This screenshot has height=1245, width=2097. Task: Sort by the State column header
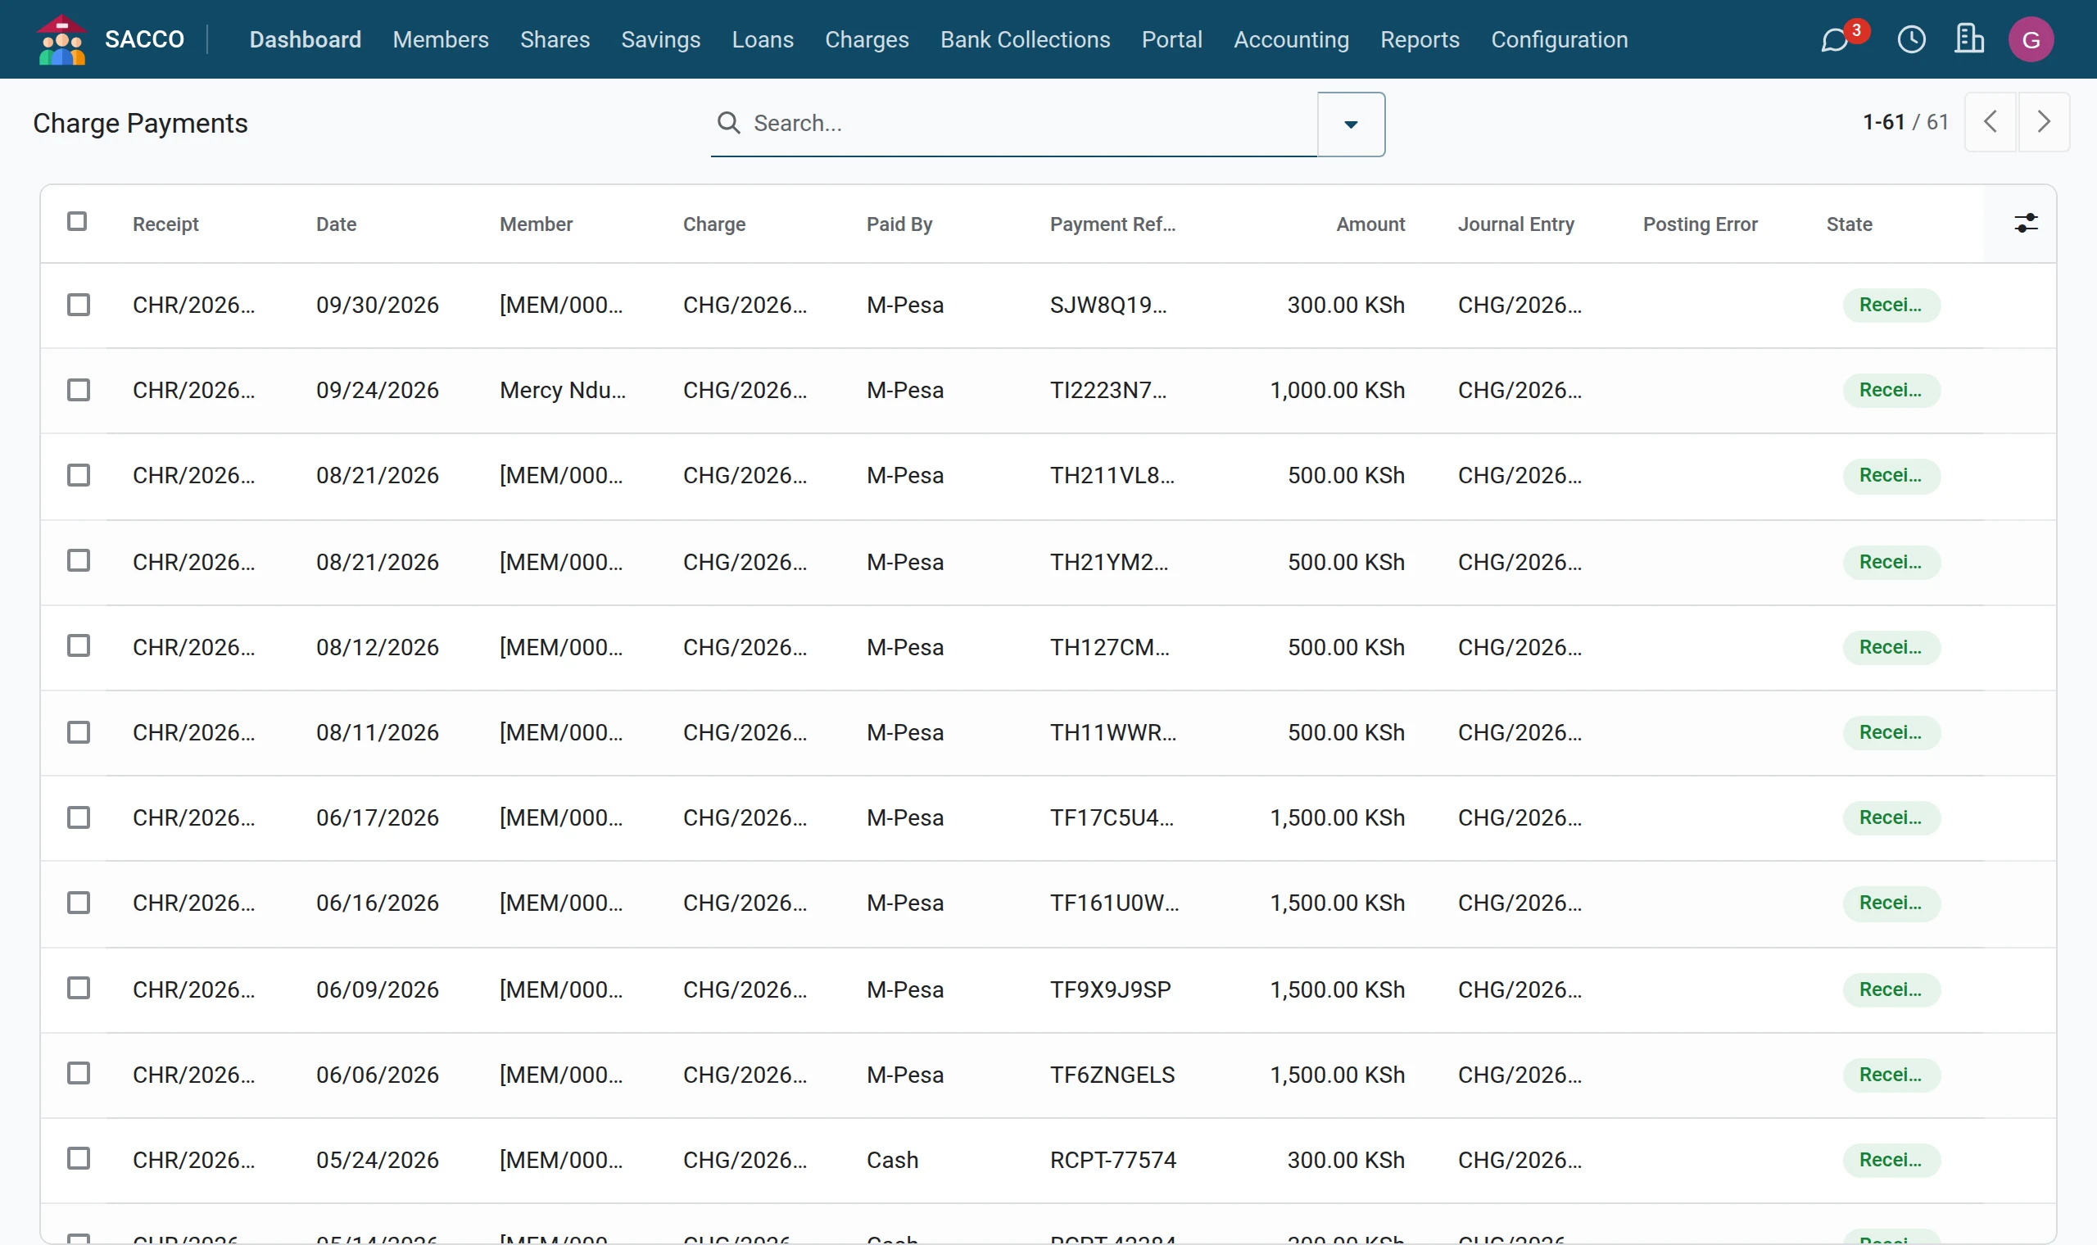(1849, 224)
